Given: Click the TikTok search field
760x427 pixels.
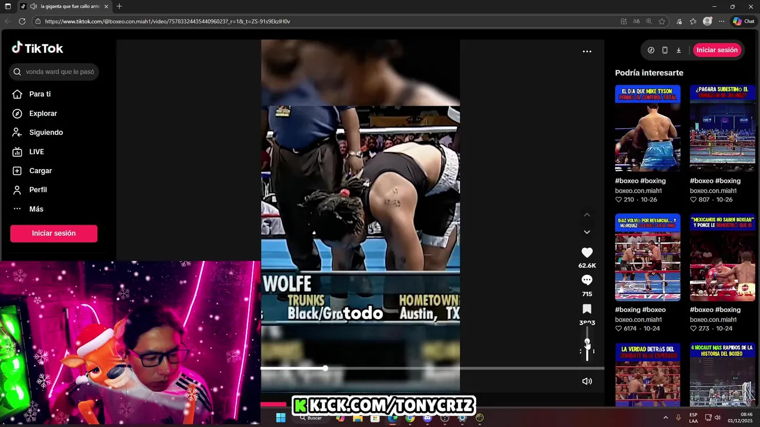Looking at the screenshot, I should point(53,72).
